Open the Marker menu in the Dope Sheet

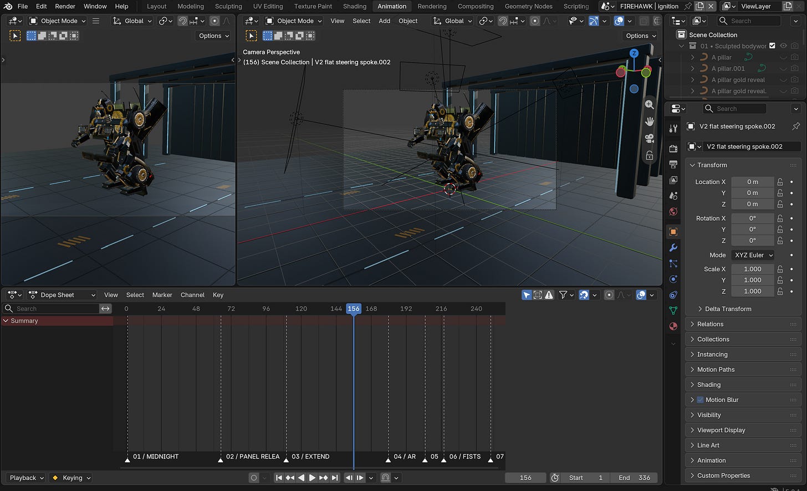point(162,295)
